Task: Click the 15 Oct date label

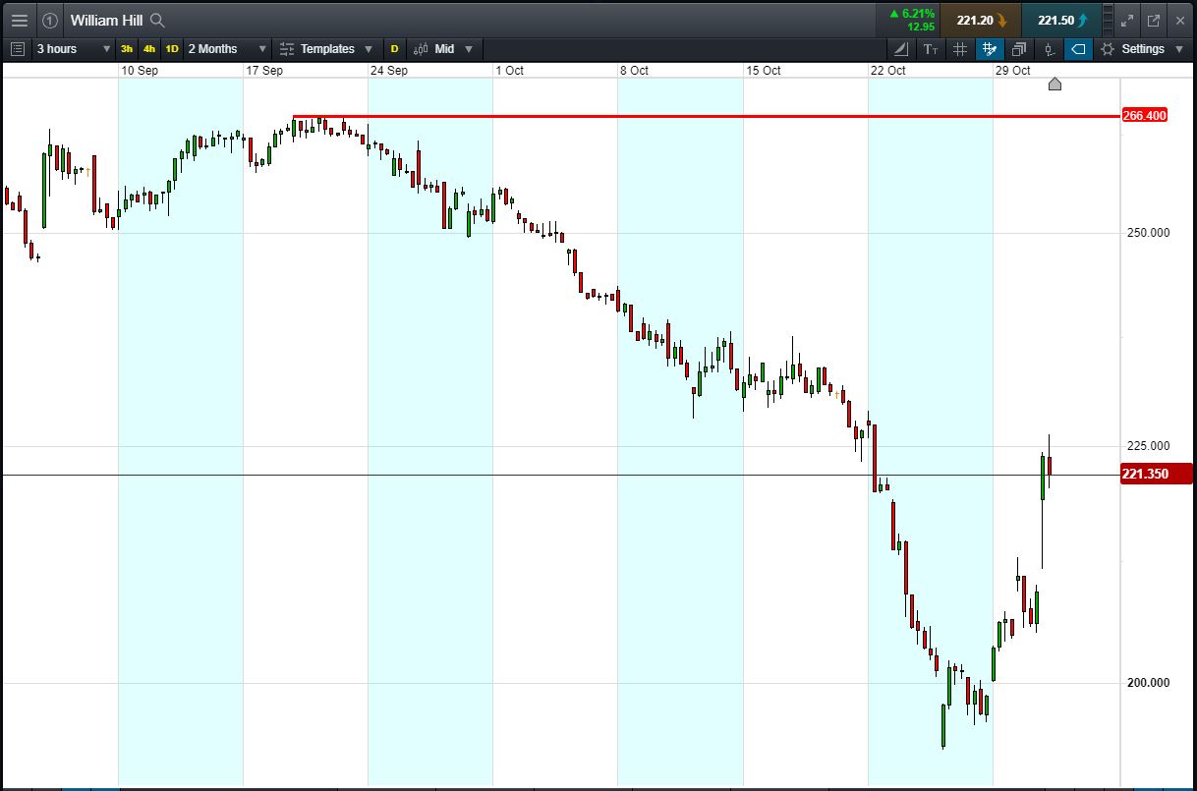Action: point(764,71)
